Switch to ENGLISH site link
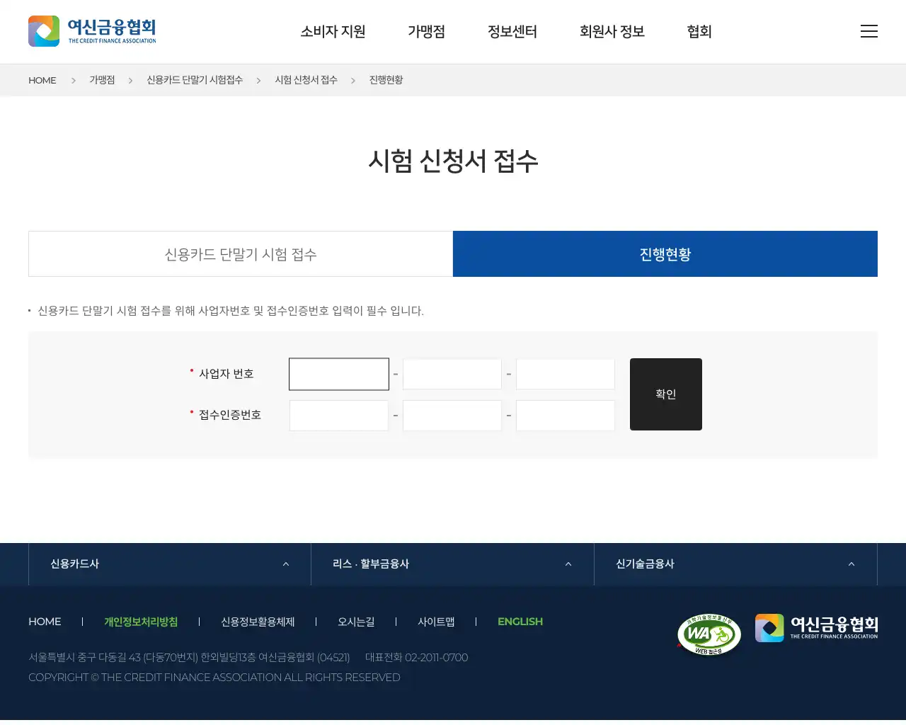 tap(520, 622)
